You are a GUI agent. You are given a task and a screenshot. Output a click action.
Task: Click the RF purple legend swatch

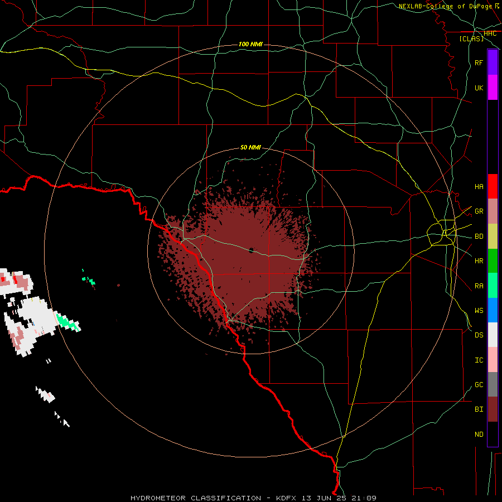(493, 62)
